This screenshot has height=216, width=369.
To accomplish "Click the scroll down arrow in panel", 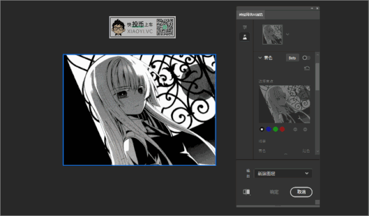I will click(318, 151).
